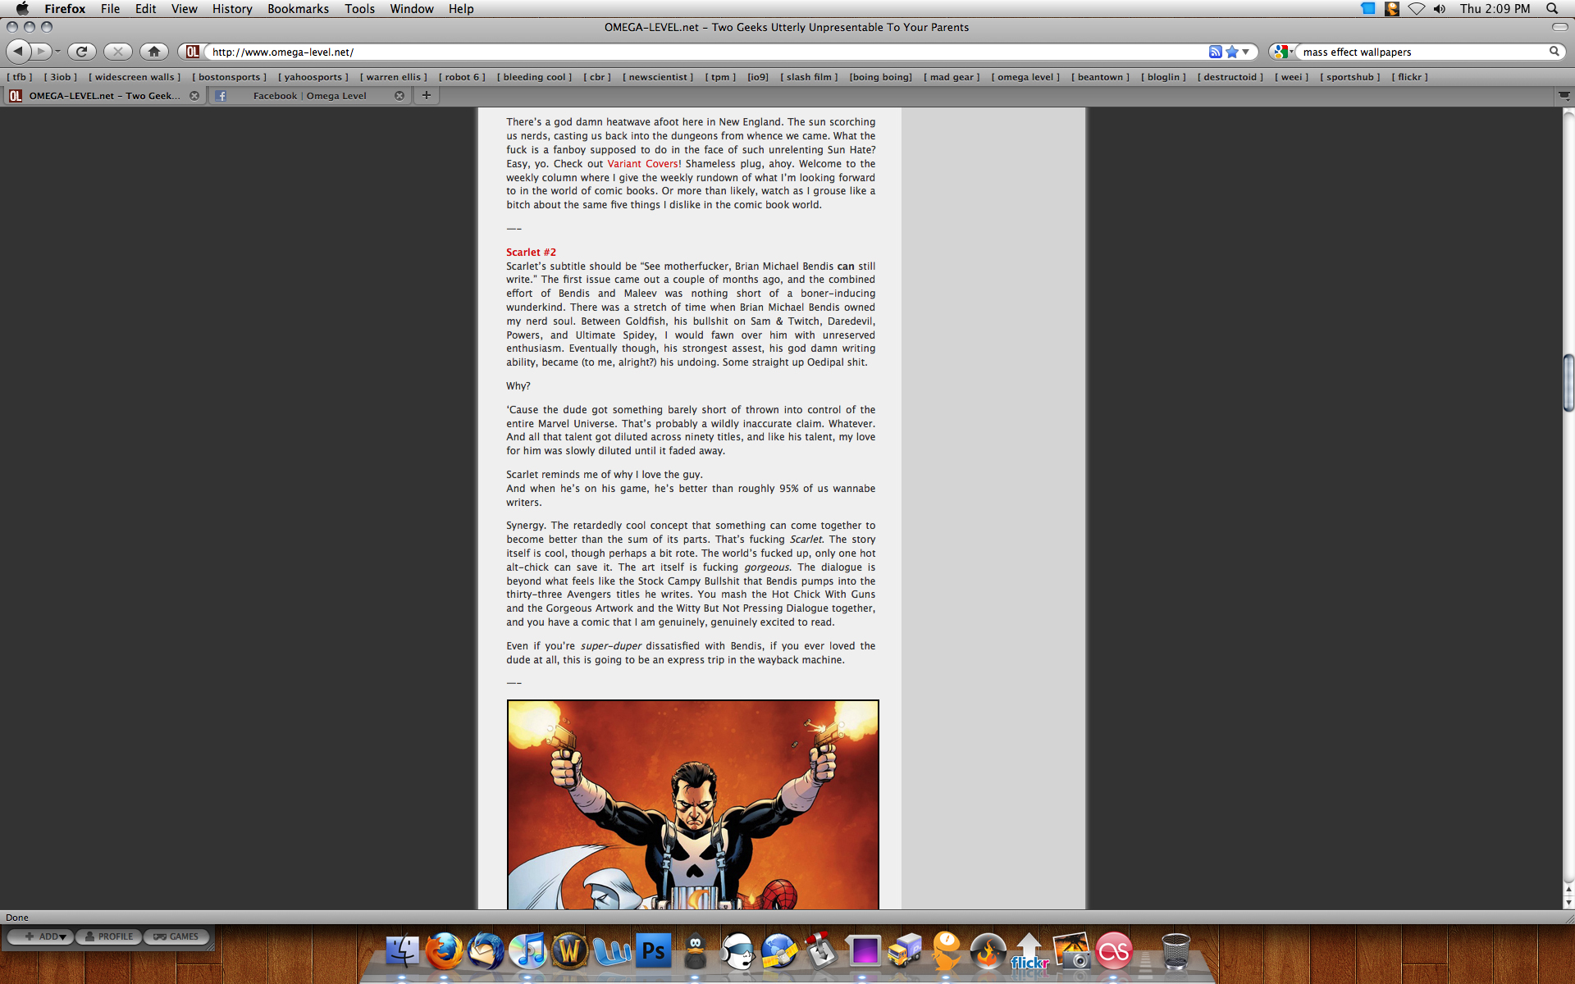Click the browser Back arrow button
Screen dimensions: 1575x984
pyautogui.click(x=18, y=52)
